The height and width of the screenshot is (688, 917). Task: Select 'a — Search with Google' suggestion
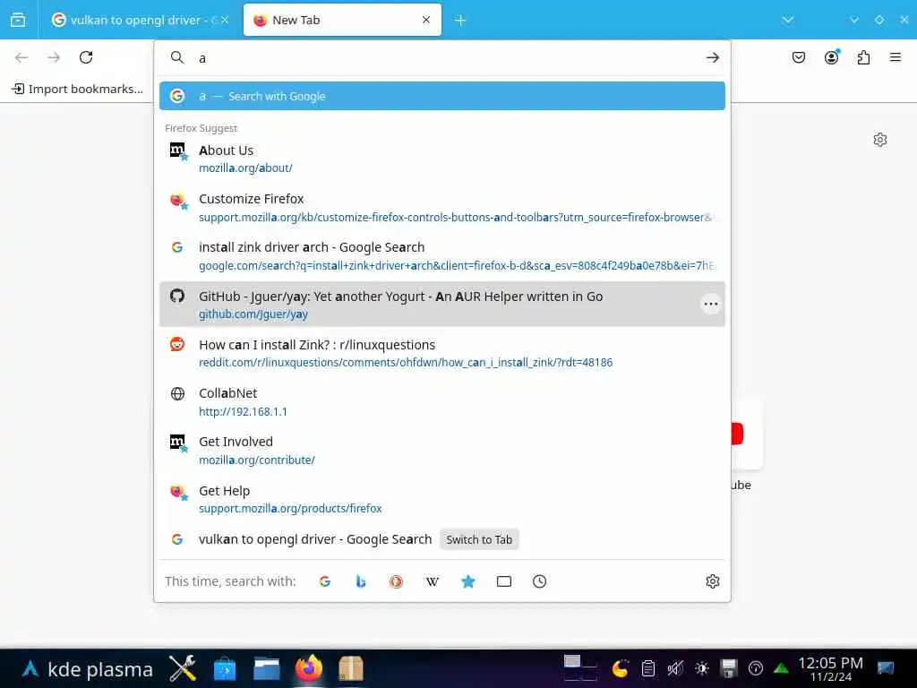point(442,96)
